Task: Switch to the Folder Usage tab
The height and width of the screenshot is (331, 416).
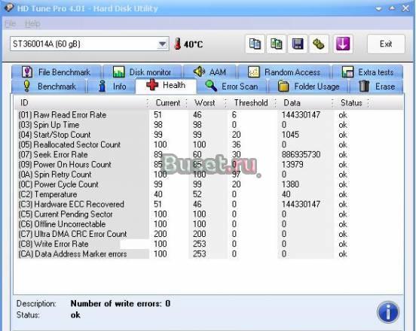Action: click(x=308, y=87)
